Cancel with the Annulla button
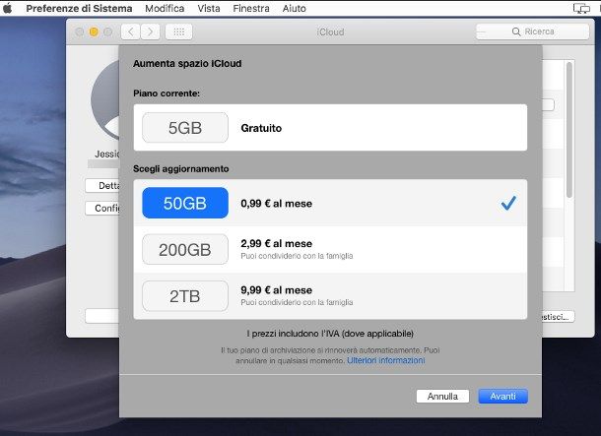This screenshot has height=436, width=601. [x=442, y=397]
